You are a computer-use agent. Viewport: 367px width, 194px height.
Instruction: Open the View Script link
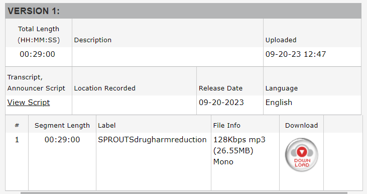tap(29, 103)
